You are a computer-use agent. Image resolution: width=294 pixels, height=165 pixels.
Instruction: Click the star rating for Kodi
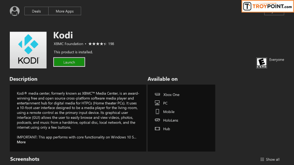[x=98, y=44]
